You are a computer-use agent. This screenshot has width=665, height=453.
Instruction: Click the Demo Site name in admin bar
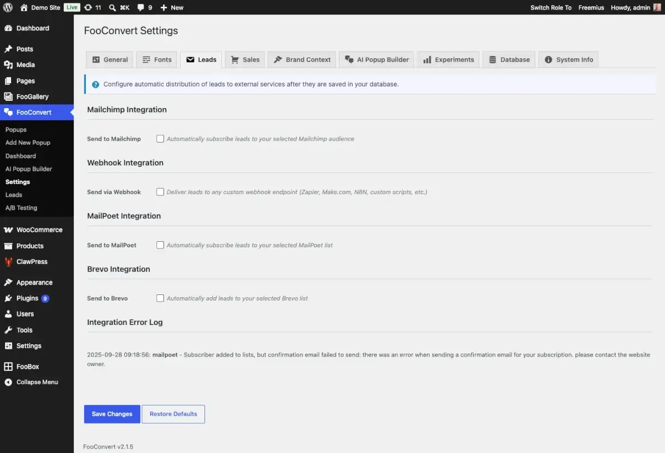pyautogui.click(x=45, y=7)
